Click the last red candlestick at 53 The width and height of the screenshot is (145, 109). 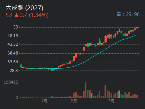(137, 28)
